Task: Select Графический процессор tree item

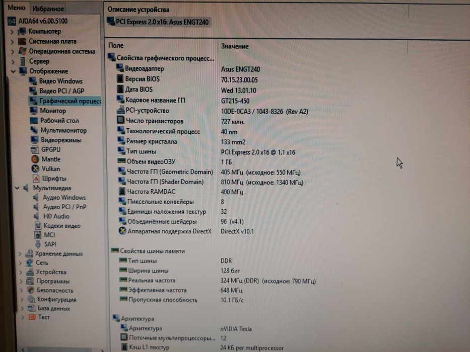Action: 65,101
